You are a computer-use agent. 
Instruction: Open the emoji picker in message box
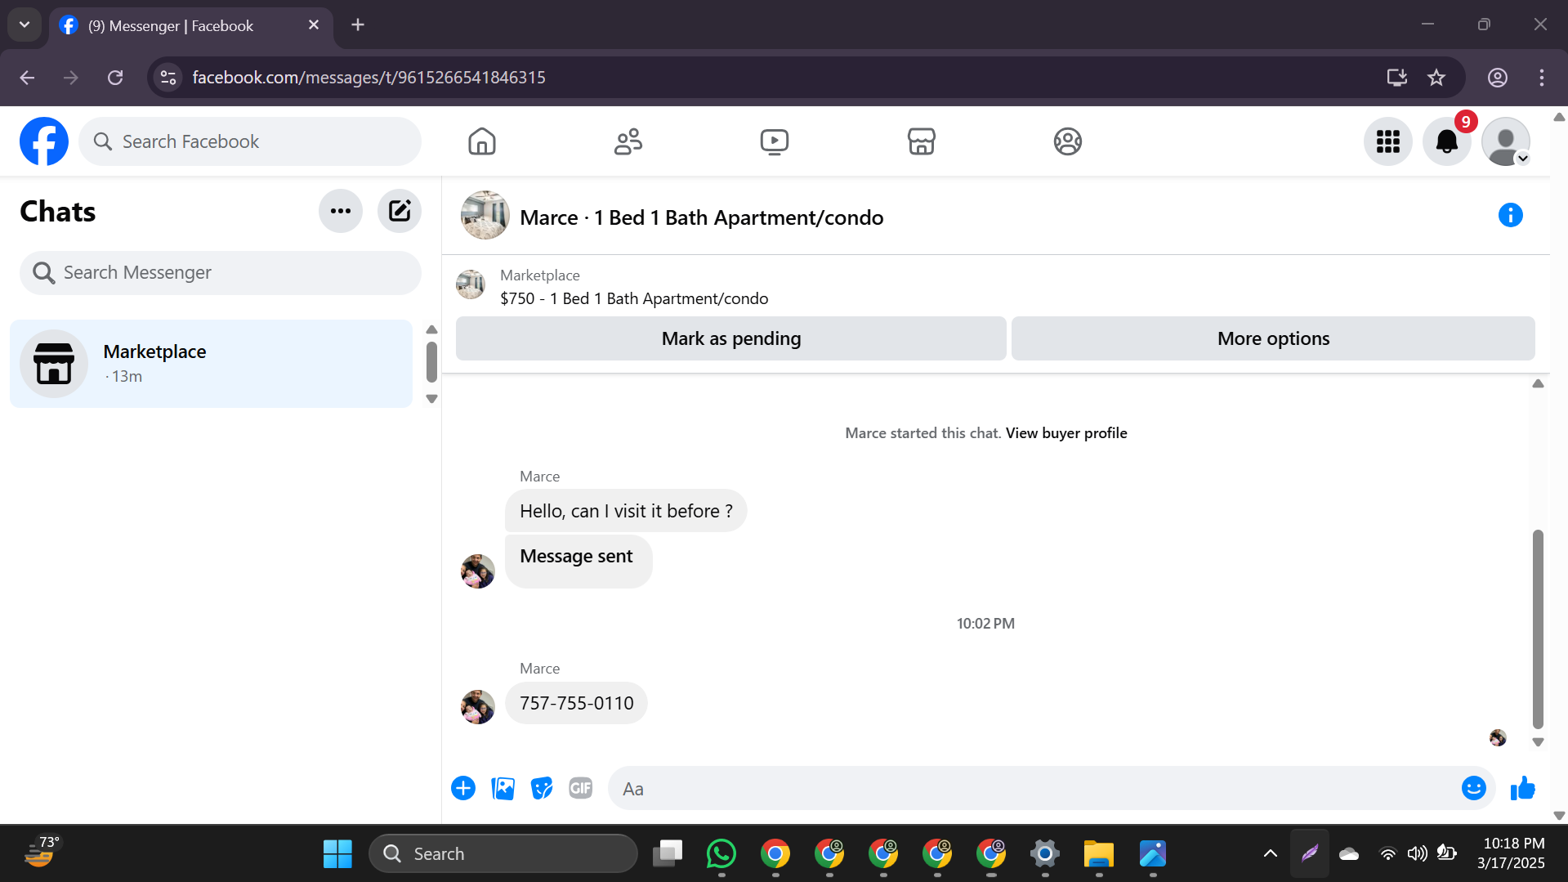click(x=1474, y=788)
